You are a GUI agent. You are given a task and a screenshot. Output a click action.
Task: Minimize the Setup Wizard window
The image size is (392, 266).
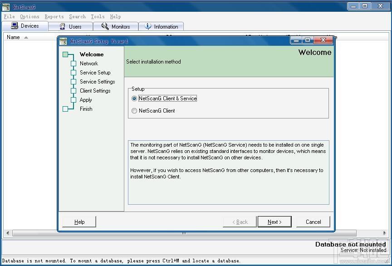pos(296,40)
